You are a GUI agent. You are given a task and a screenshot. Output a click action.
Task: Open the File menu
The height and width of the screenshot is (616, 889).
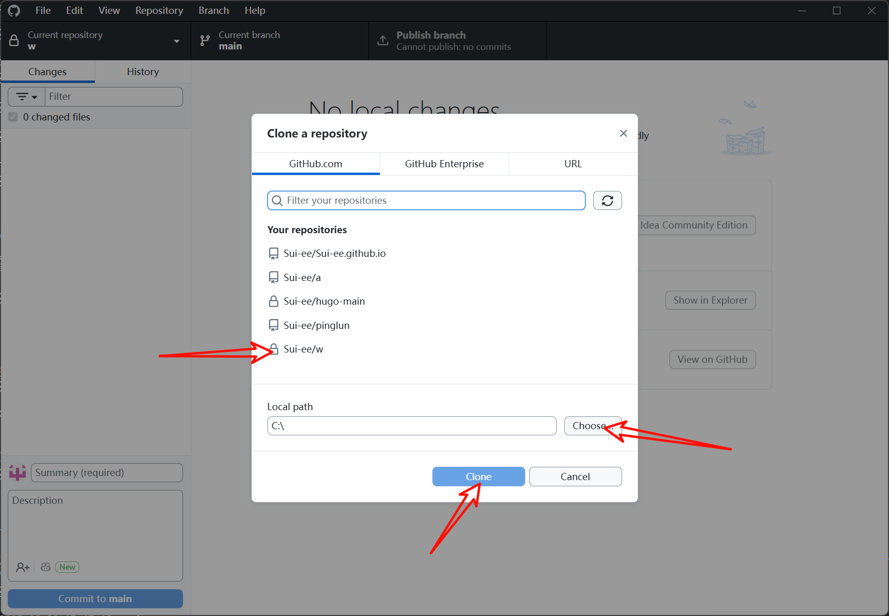(43, 10)
